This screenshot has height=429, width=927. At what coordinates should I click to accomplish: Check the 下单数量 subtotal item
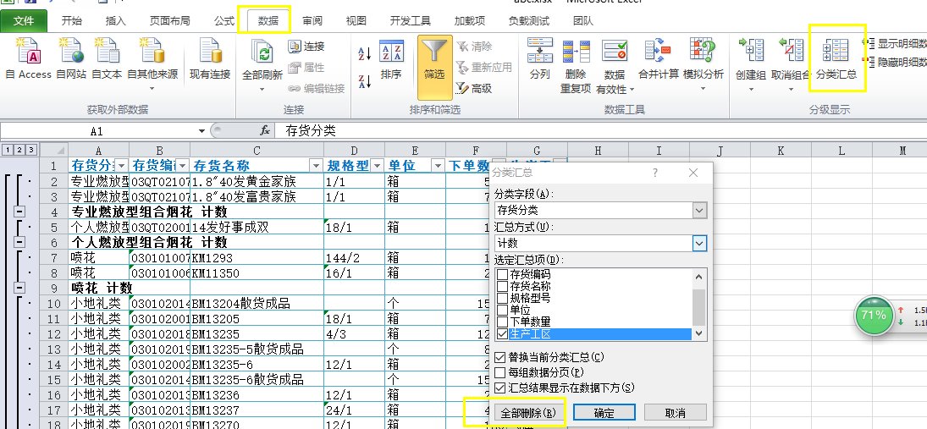[x=503, y=322]
